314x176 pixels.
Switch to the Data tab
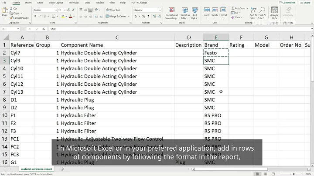point(88,3)
